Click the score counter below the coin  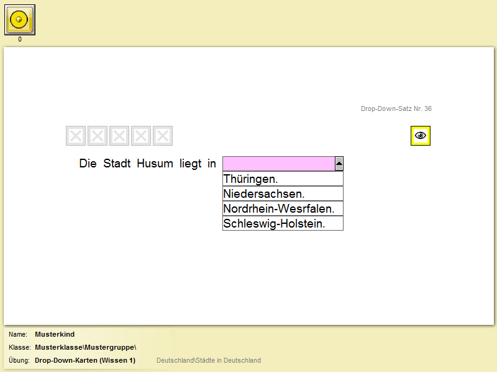pos(20,39)
